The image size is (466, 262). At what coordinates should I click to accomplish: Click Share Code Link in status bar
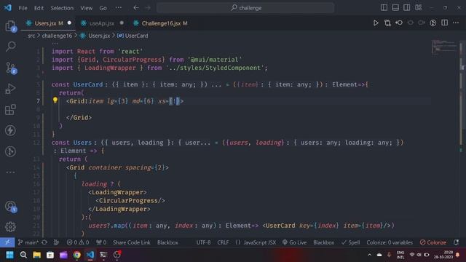pos(131,242)
